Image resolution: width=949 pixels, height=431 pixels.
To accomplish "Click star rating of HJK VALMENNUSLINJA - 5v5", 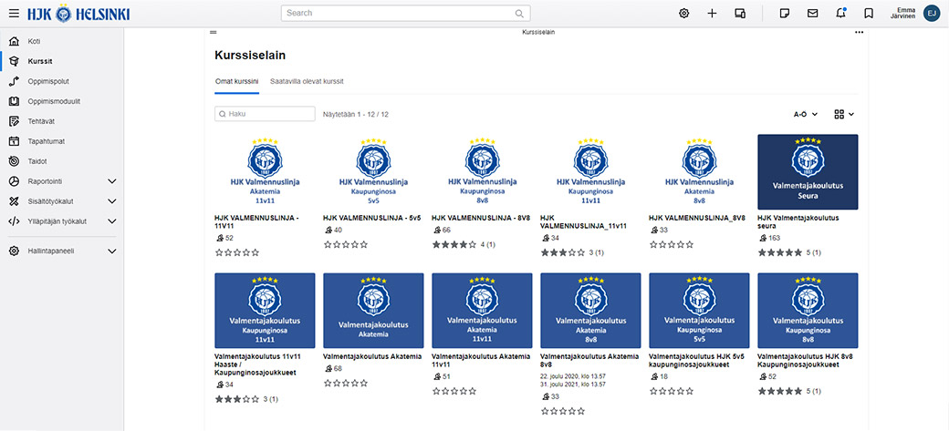I will (x=346, y=244).
